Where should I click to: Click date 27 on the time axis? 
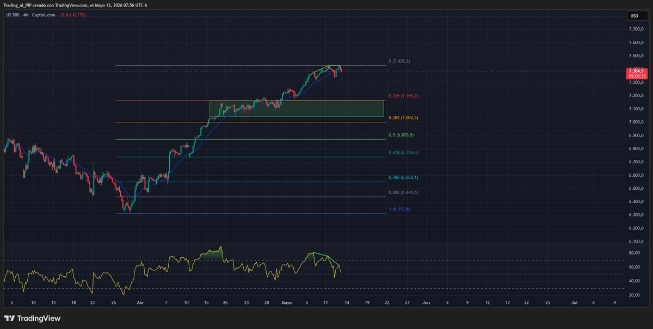[x=407, y=302]
